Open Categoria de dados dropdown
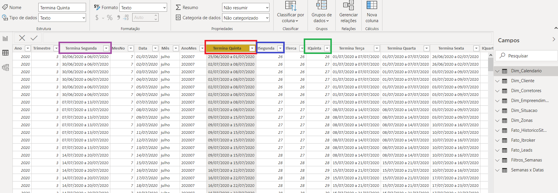558x193 pixels. point(245,18)
